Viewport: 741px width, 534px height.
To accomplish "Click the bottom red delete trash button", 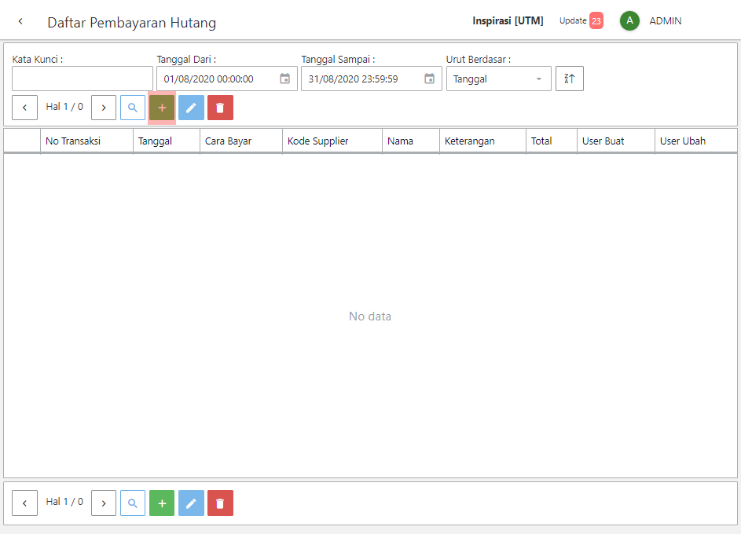I will pyautogui.click(x=220, y=503).
